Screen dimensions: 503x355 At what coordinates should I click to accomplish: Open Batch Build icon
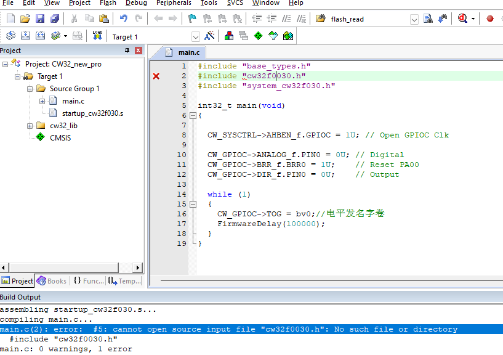click(56, 35)
